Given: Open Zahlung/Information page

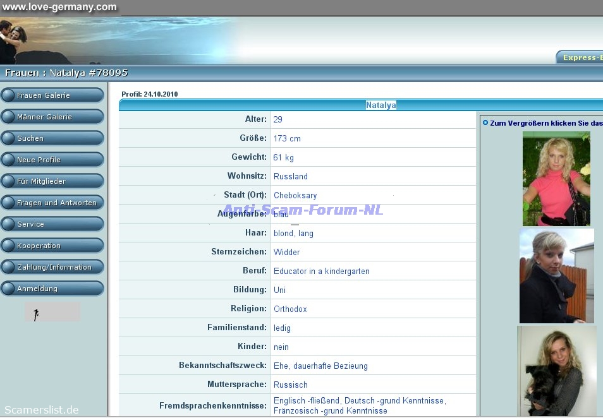Looking at the screenshot, I should pos(54,267).
